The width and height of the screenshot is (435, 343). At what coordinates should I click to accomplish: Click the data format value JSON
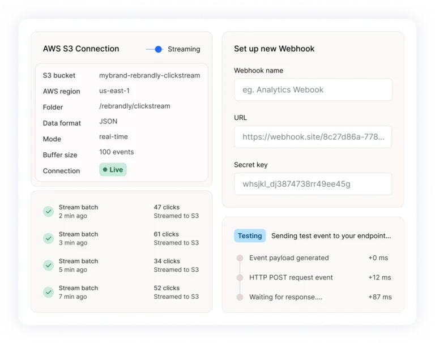[x=108, y=122]
